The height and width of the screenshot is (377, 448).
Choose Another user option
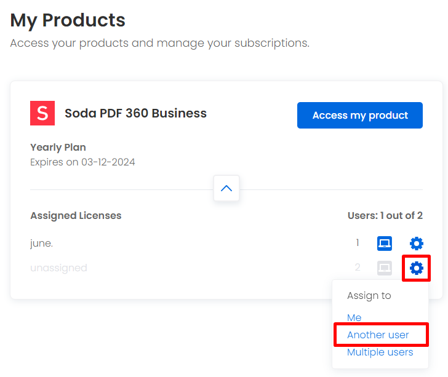coord(378,335)
